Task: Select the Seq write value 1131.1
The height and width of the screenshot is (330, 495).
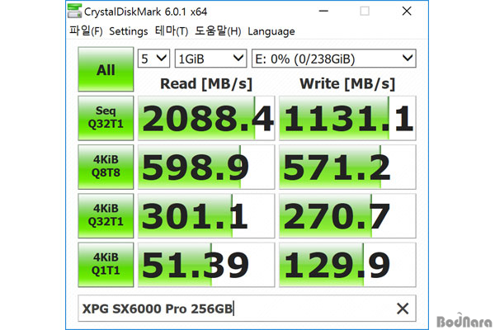Action: [x=347, y=118]
